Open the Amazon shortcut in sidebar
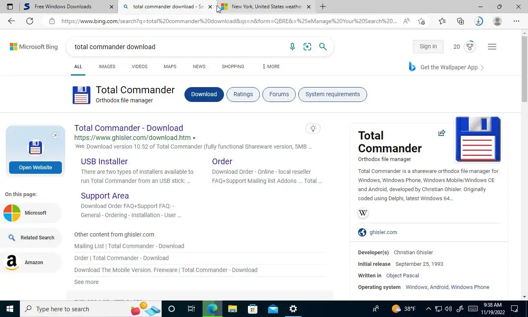The width and height of the screenshot is (528, 317). (31, 263)
